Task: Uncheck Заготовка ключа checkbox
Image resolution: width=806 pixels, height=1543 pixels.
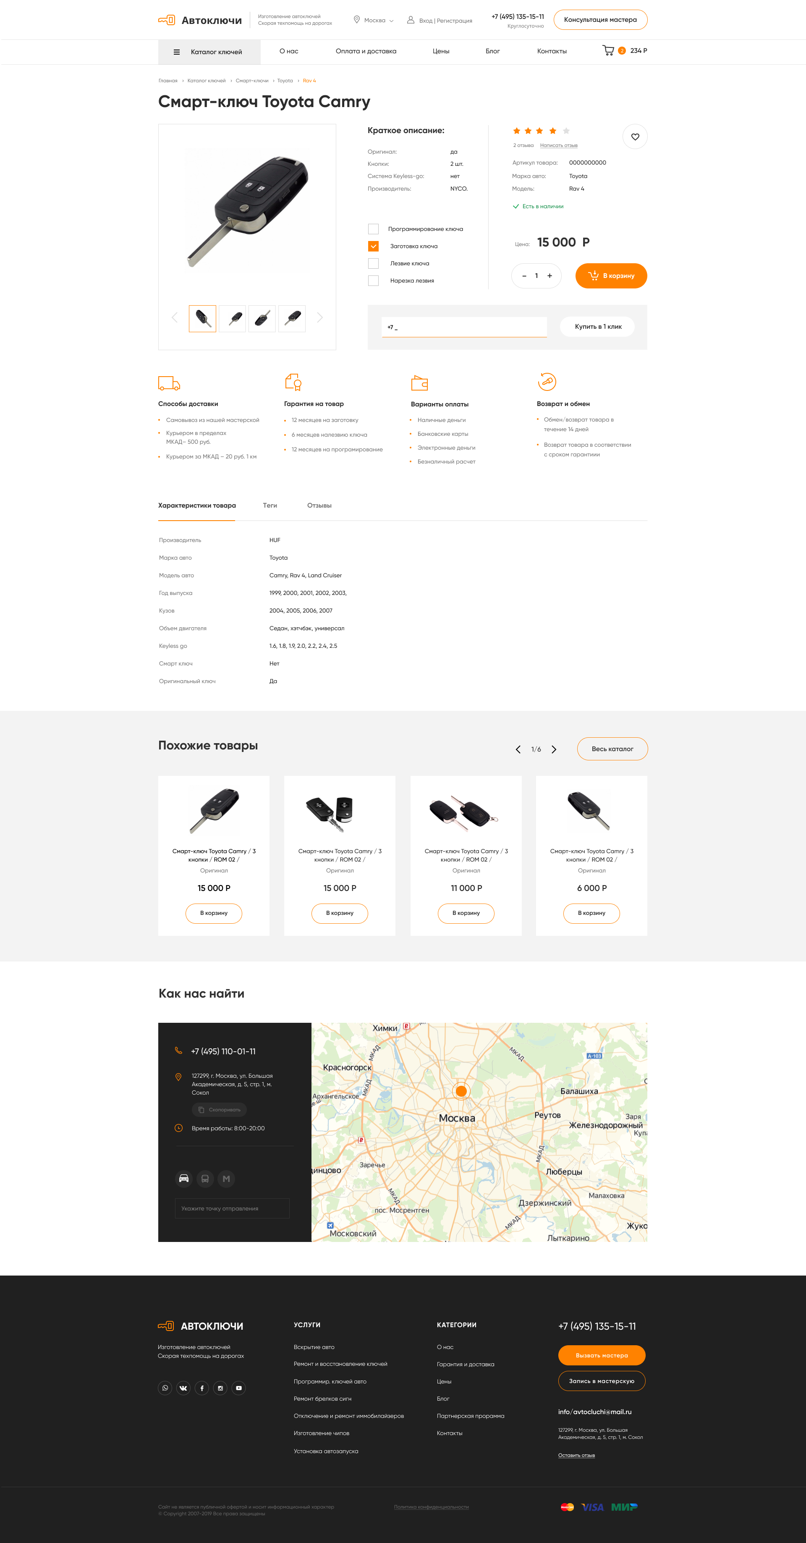Action: point(373,246)
